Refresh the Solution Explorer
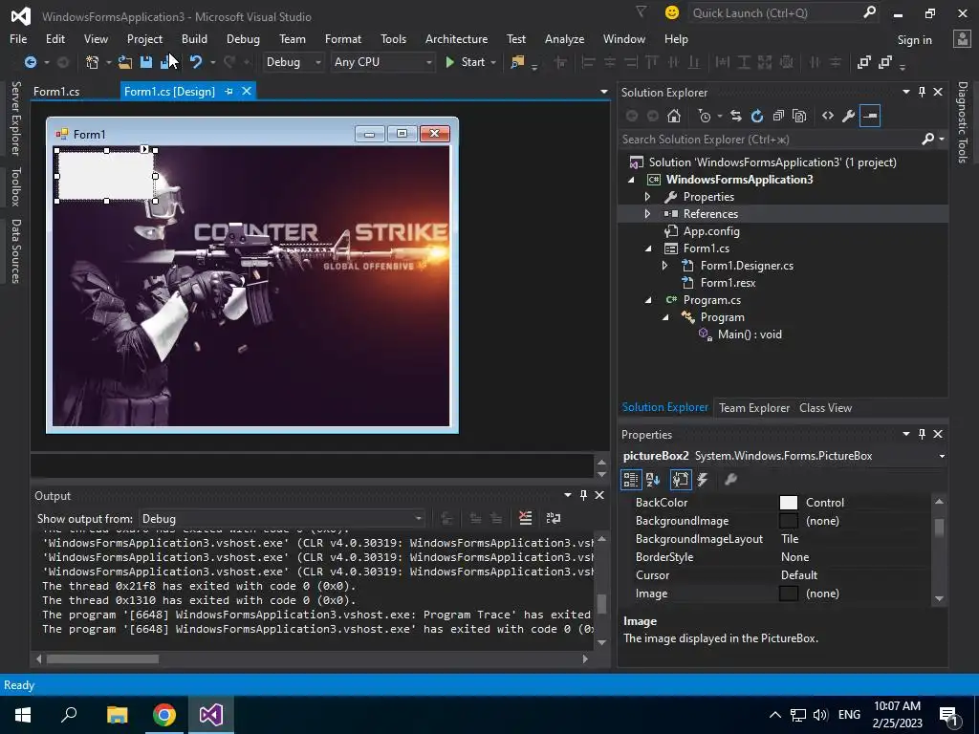 pyautogui.click(x=757, y=116)
